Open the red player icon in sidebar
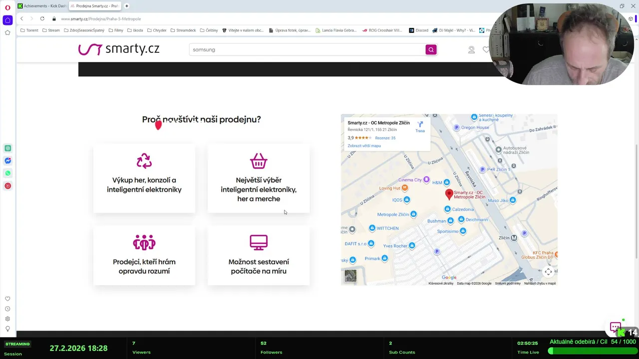639x359 pixels. coord(7,186)
